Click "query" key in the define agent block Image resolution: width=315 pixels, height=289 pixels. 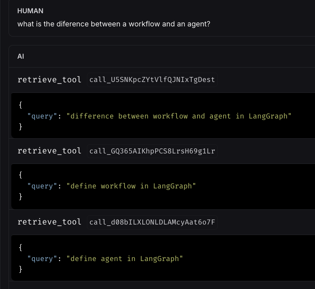(42, 259)
